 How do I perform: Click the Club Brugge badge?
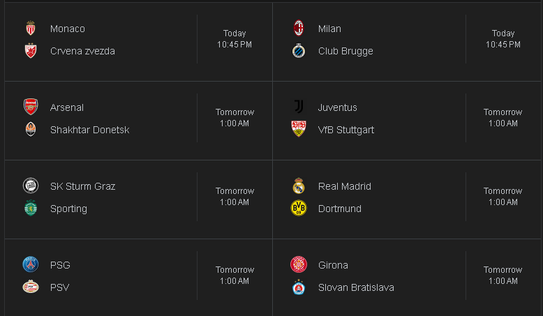point(299,51)
